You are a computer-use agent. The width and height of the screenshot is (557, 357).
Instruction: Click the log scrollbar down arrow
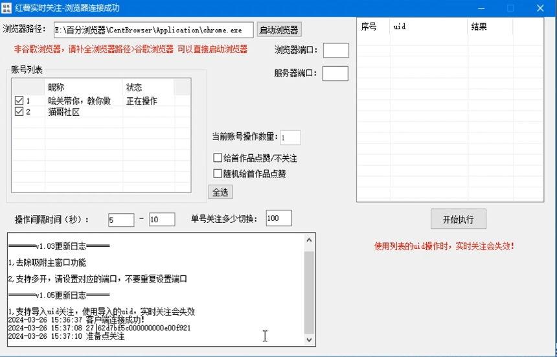coord(309,340)
